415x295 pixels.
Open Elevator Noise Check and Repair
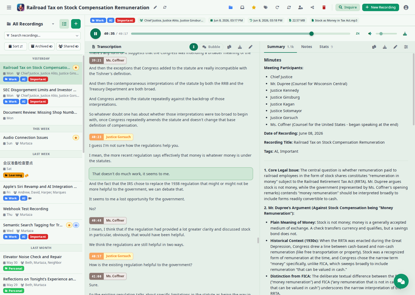pyautogui.click(x=41, y=263)
